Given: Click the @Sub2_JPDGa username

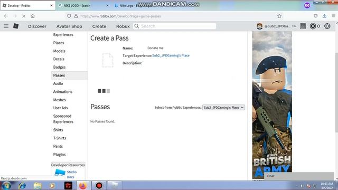Looking at the screenshot, I should pyautogui.click(x=277, y=26).
